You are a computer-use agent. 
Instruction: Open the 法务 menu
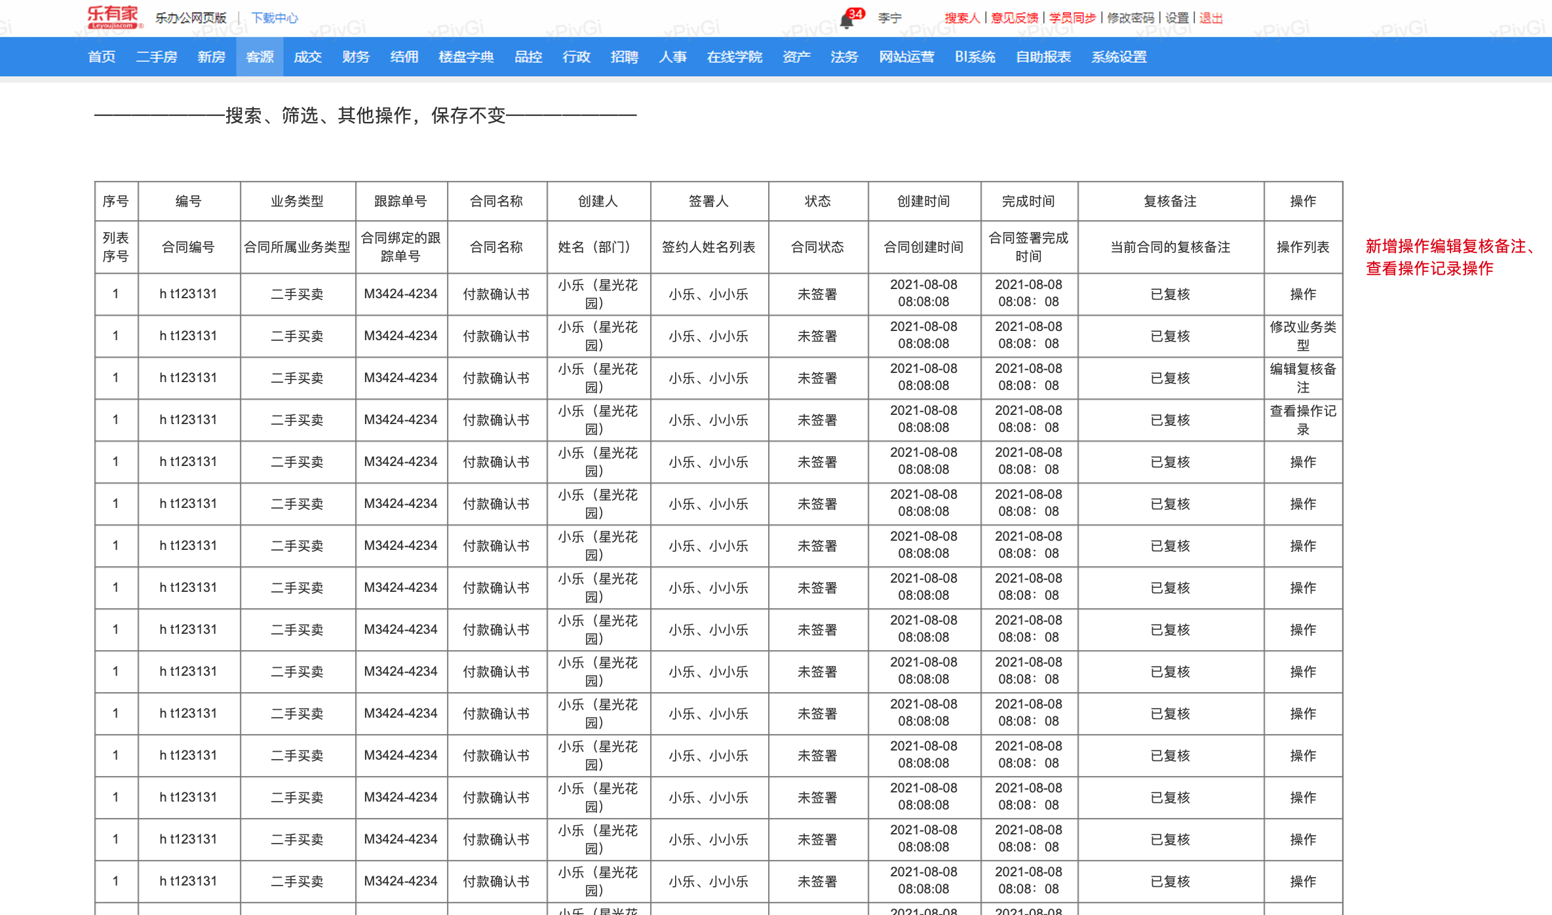click(x=844, y=57)
